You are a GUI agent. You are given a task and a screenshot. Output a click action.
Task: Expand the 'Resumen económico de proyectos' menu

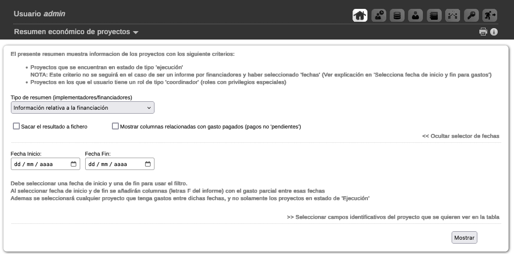point(77,32)
